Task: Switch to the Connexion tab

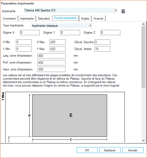Action: pos(9,19)
